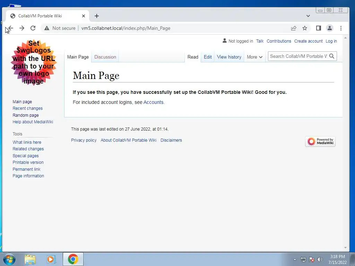Click the page scrollbar up arrow
Viewport: 355px width, 266px height.
345,38
